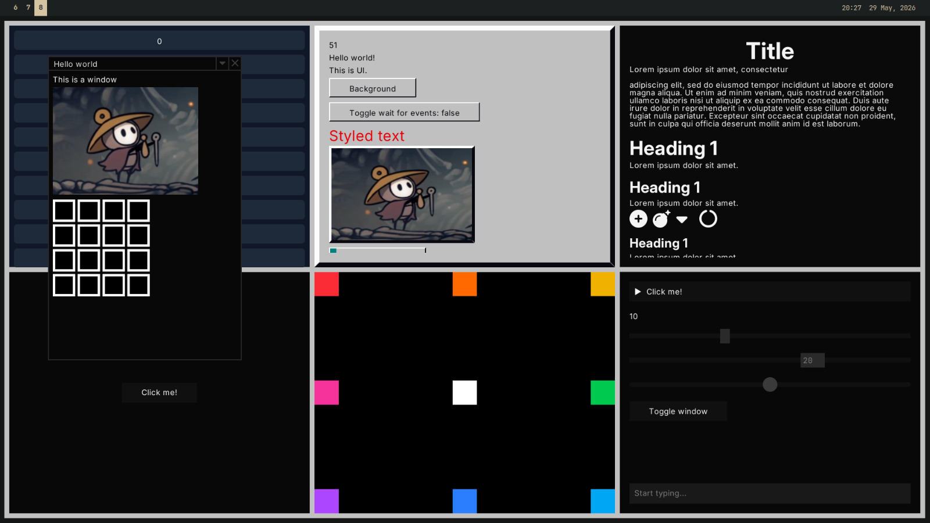This screenshot has height=523, width=930.
Task: Expand the 'Click me!' header with play triangle
Action: (x=770, y=292)
